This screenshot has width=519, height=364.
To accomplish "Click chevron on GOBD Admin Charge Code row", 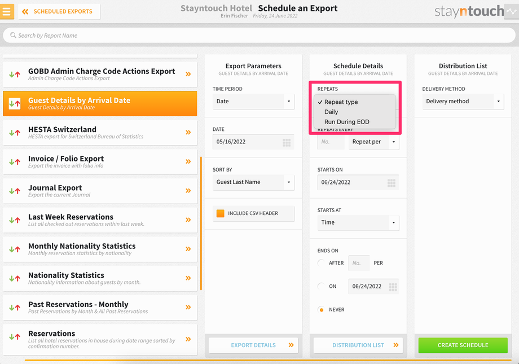I will [188, 74].
